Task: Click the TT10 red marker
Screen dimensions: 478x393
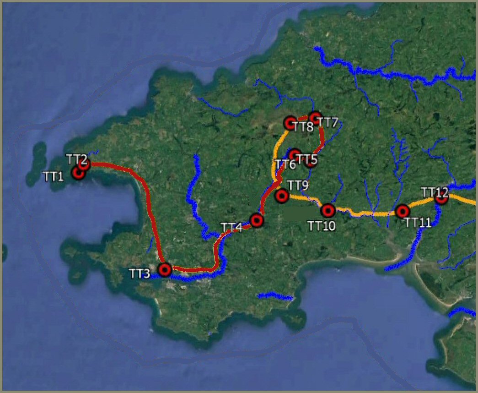Action: click(x=328, y=210)
